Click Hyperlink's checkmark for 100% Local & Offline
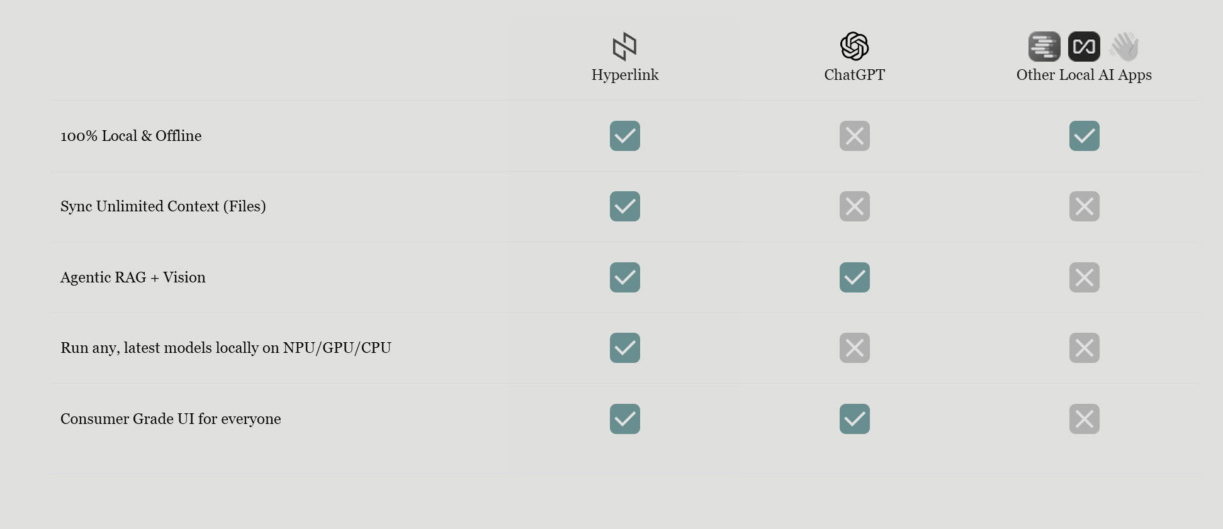The height and width of the screenshot is (529, 1223). [x=625, y=136]
